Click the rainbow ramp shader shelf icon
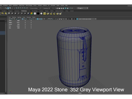This screenshot has width=132, height=99. pyautogui.click(x=32, y=13)
